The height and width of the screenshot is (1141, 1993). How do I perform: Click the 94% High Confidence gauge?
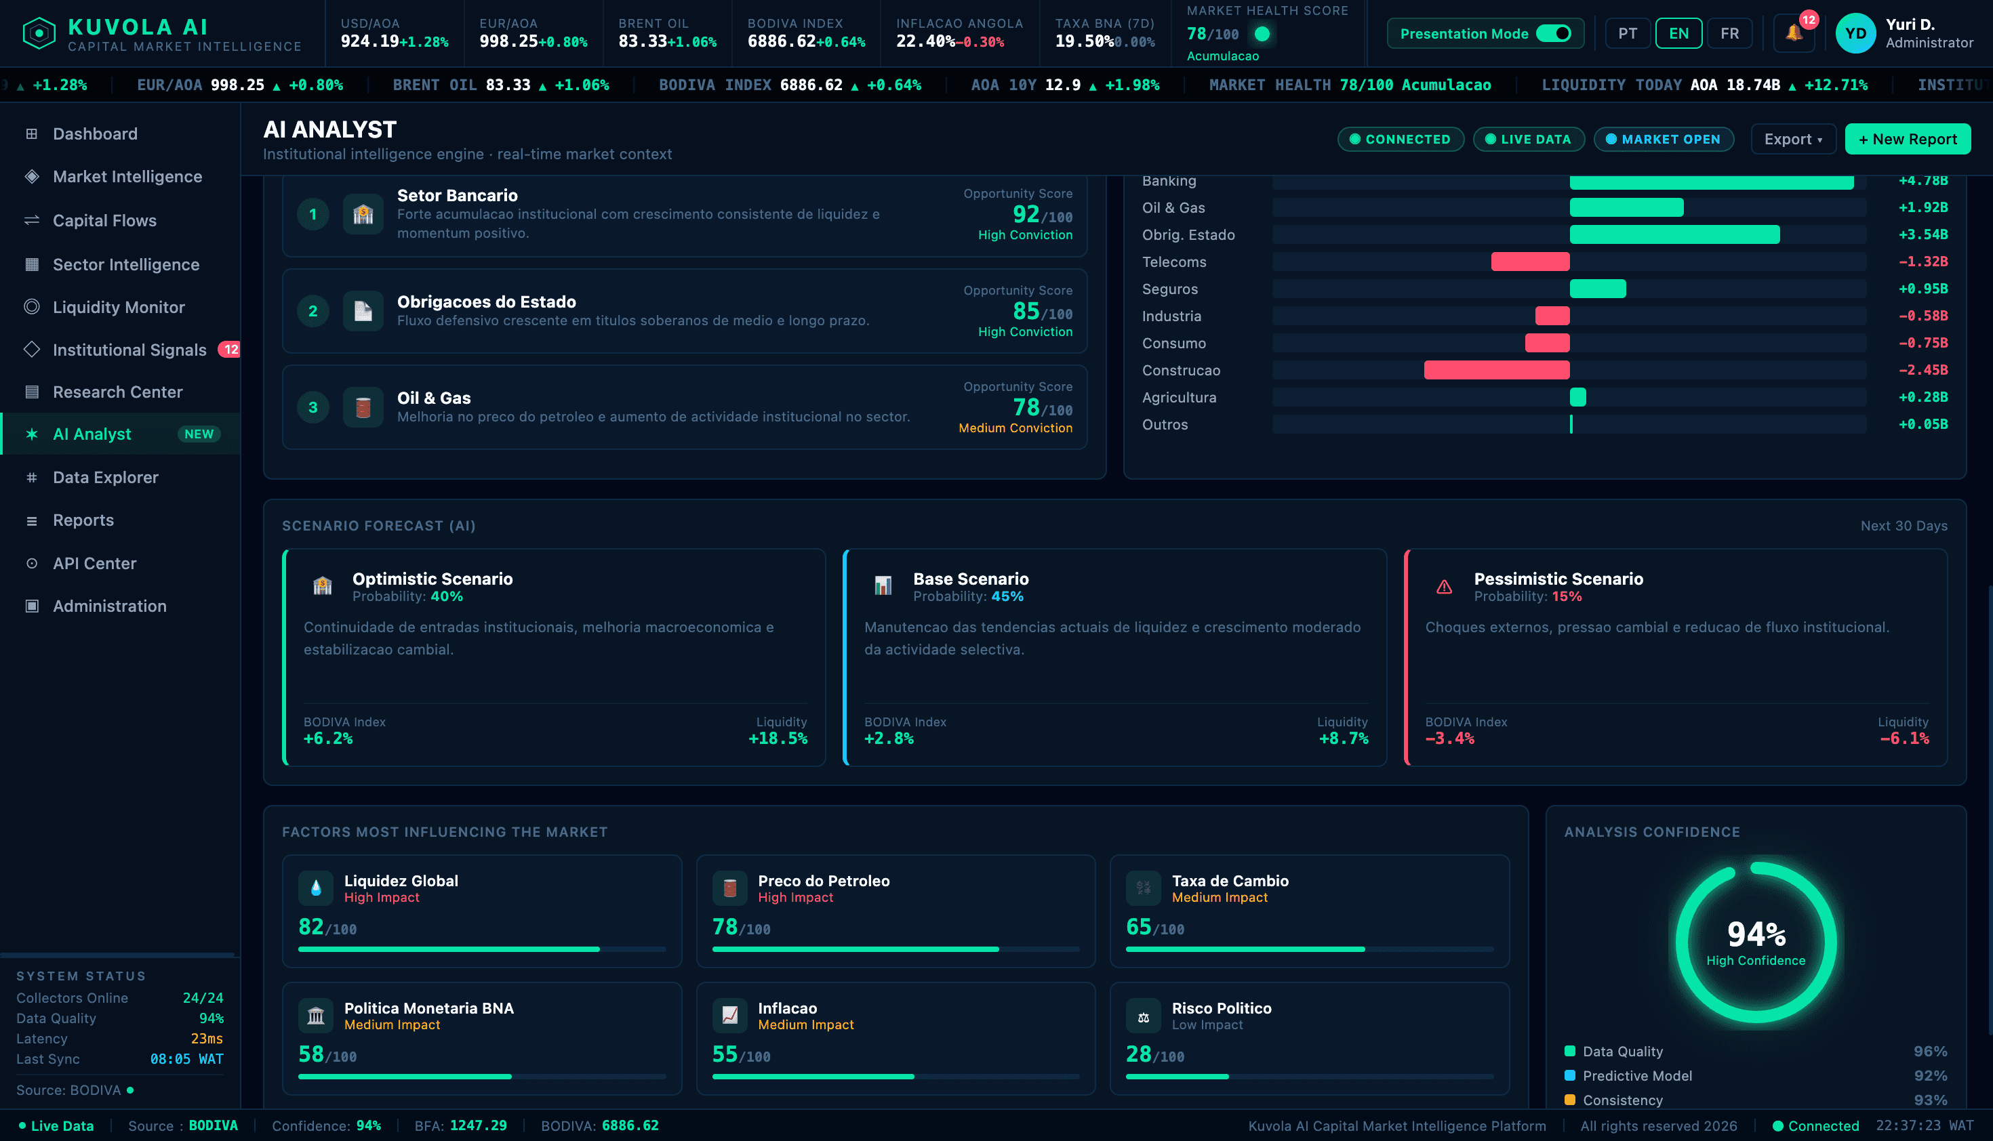(1756, 942)
